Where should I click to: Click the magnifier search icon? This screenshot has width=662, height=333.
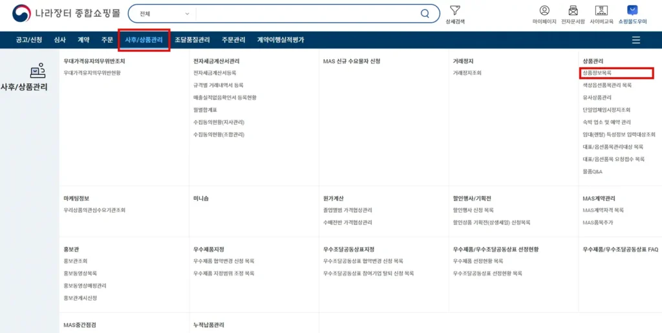click(425, 14)
